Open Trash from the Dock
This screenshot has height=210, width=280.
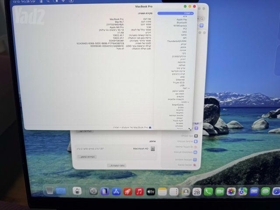49,190
